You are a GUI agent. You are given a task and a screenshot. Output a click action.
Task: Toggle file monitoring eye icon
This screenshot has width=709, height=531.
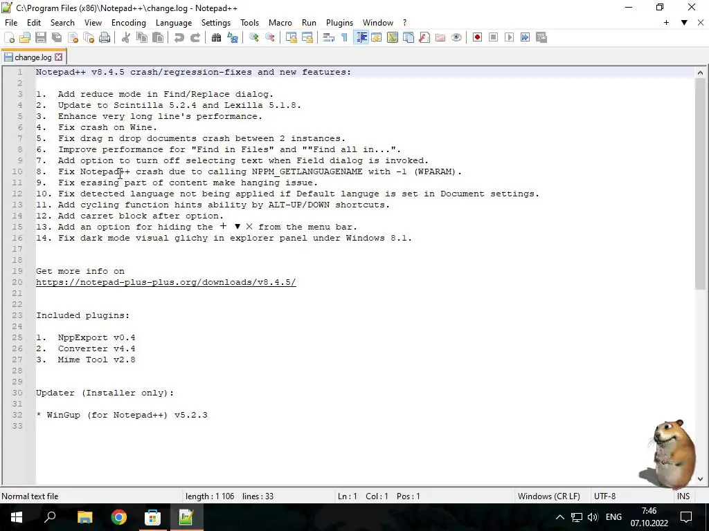[x=456, y=37]
